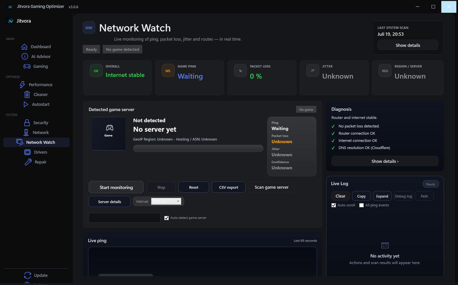This screenshot has height=285, width=458.
Task: Go to AI Advisor menu item
Action: (x=41, y=57)
